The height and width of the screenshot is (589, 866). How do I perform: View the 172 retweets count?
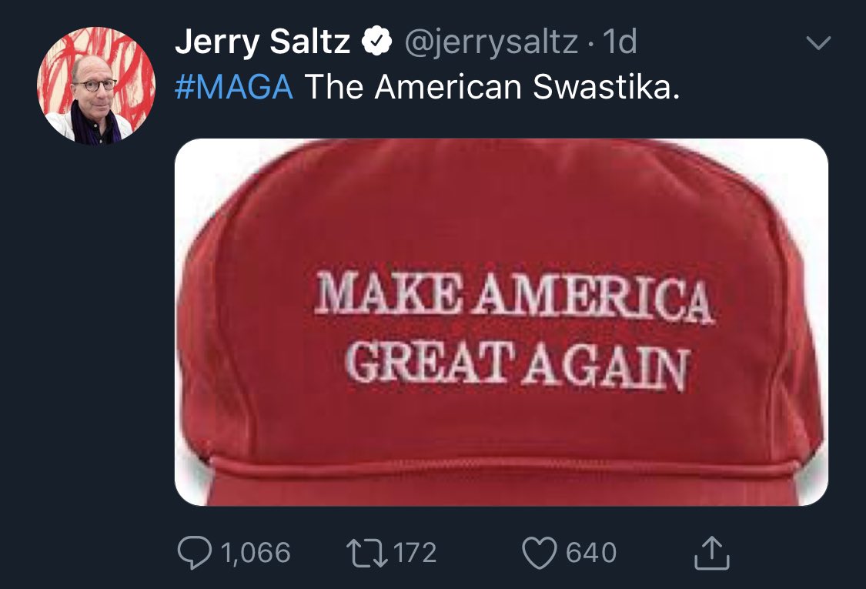[x=415, y=553]
